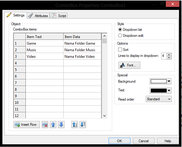This screenshot has height=147, width=182.
Task: Open Help for this dialog
Action: 168,141
